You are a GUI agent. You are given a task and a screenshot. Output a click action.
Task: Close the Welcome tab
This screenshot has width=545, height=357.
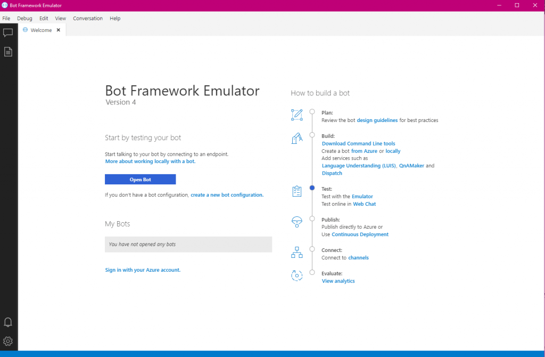coord(59,30)
